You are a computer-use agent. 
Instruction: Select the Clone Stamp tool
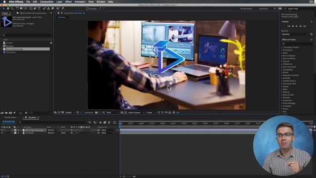pyautogui.click(x=48, y=8)
